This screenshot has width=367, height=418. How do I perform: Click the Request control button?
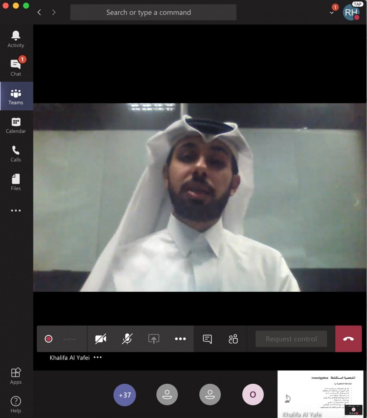tap(291, 339)
